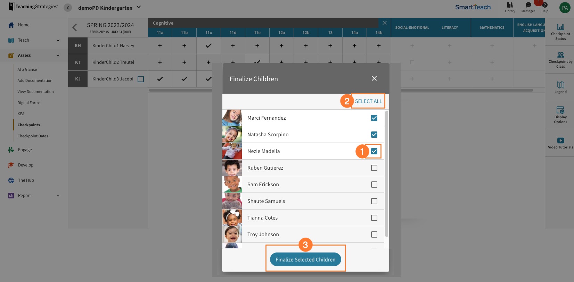This screenshot has height=282, width=574.
Task: Click the SELECT ALL link
Action: pyautogui.click(x=368, y=101)
